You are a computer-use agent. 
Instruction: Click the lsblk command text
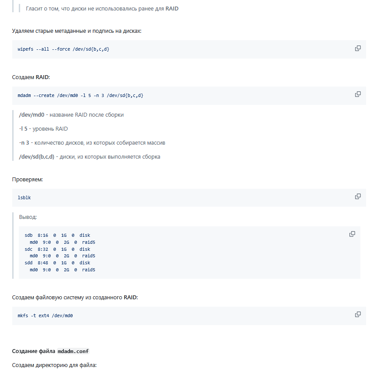coord(24,197)
